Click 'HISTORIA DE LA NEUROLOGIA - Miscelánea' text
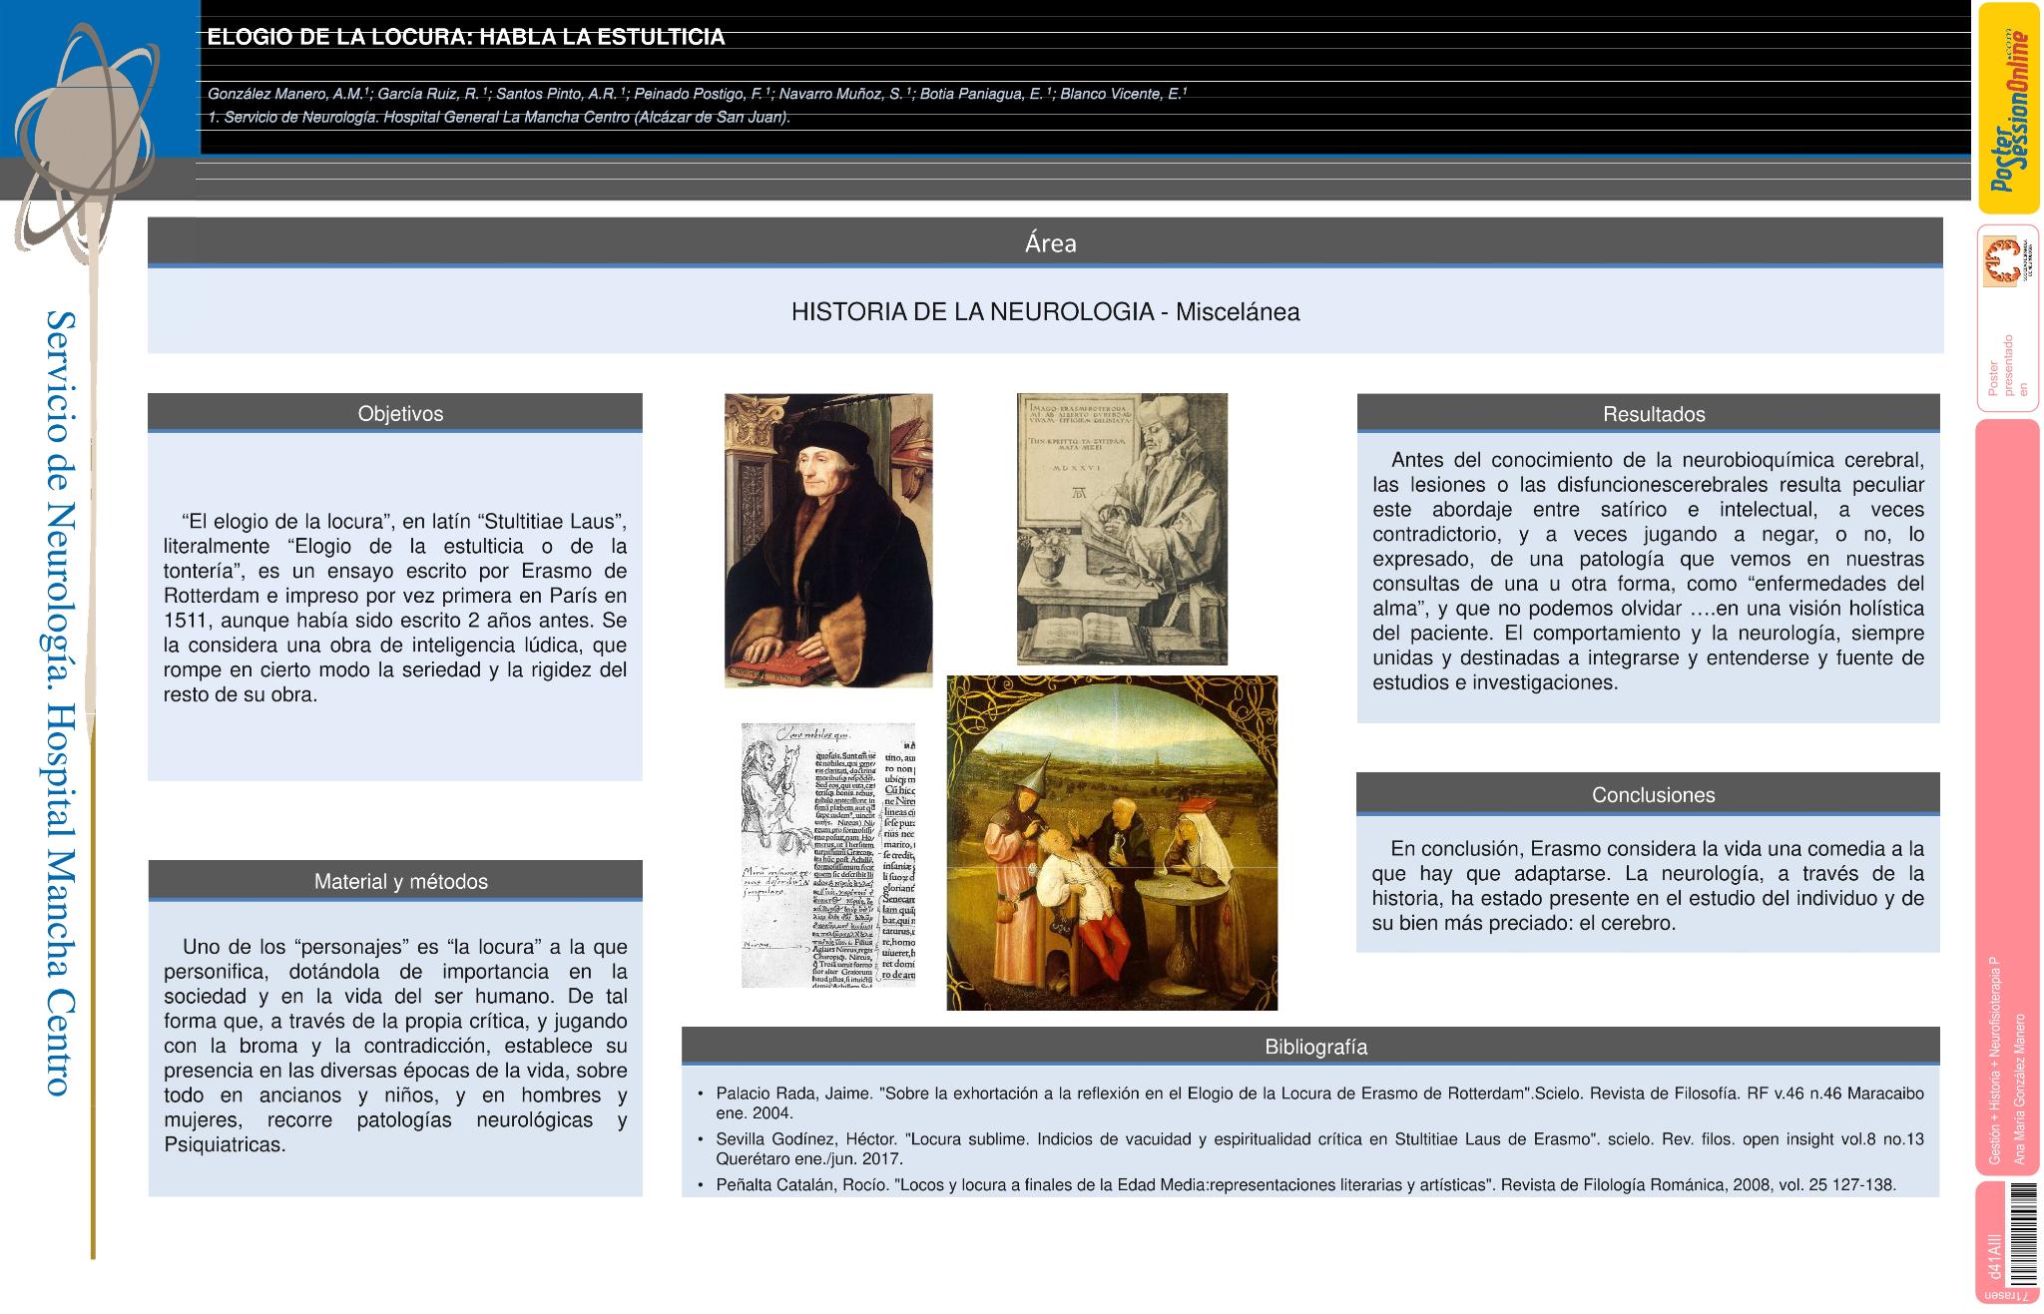The image size is (2044, 1314). click(1045, 312)
